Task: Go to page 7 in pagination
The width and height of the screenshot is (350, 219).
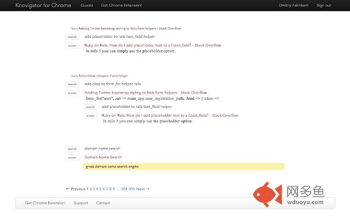Action: click(x=107, y=189)
